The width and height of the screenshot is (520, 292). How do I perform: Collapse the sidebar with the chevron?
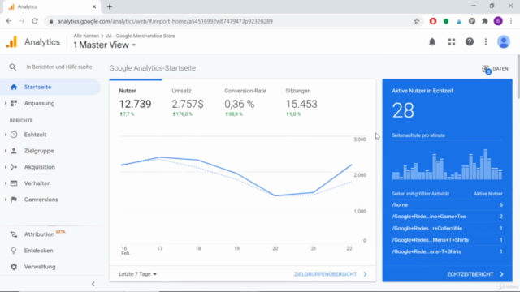[x=93, y=284]
